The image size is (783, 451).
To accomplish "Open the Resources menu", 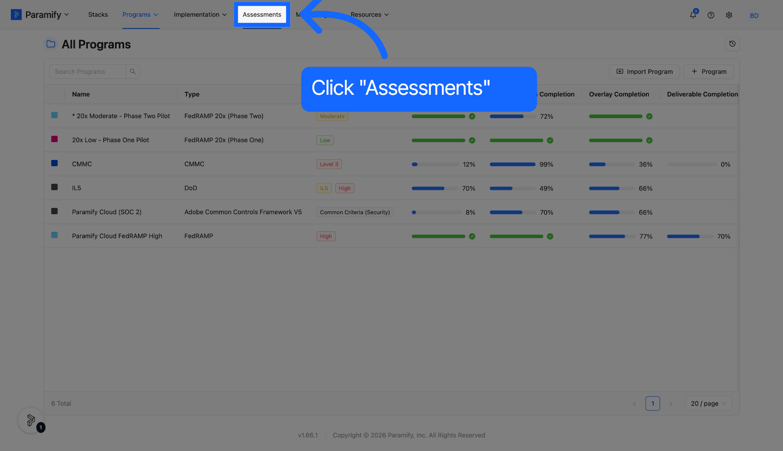I will (370, 15).
